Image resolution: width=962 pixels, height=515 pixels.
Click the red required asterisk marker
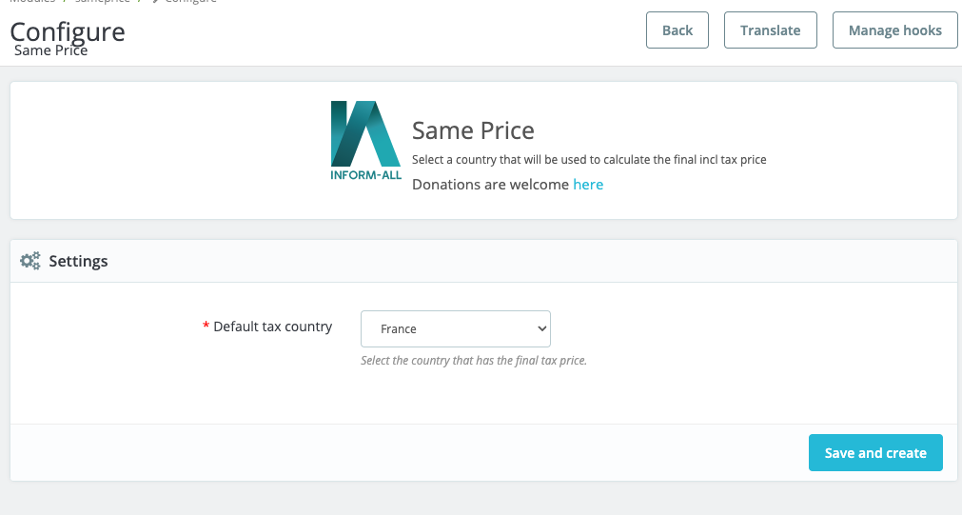(x=206, y=327)
